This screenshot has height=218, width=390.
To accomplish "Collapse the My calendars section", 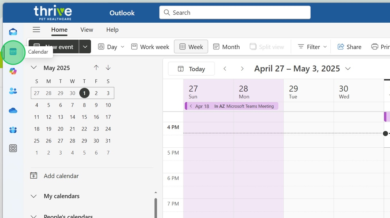I will (x=34, y=196).
